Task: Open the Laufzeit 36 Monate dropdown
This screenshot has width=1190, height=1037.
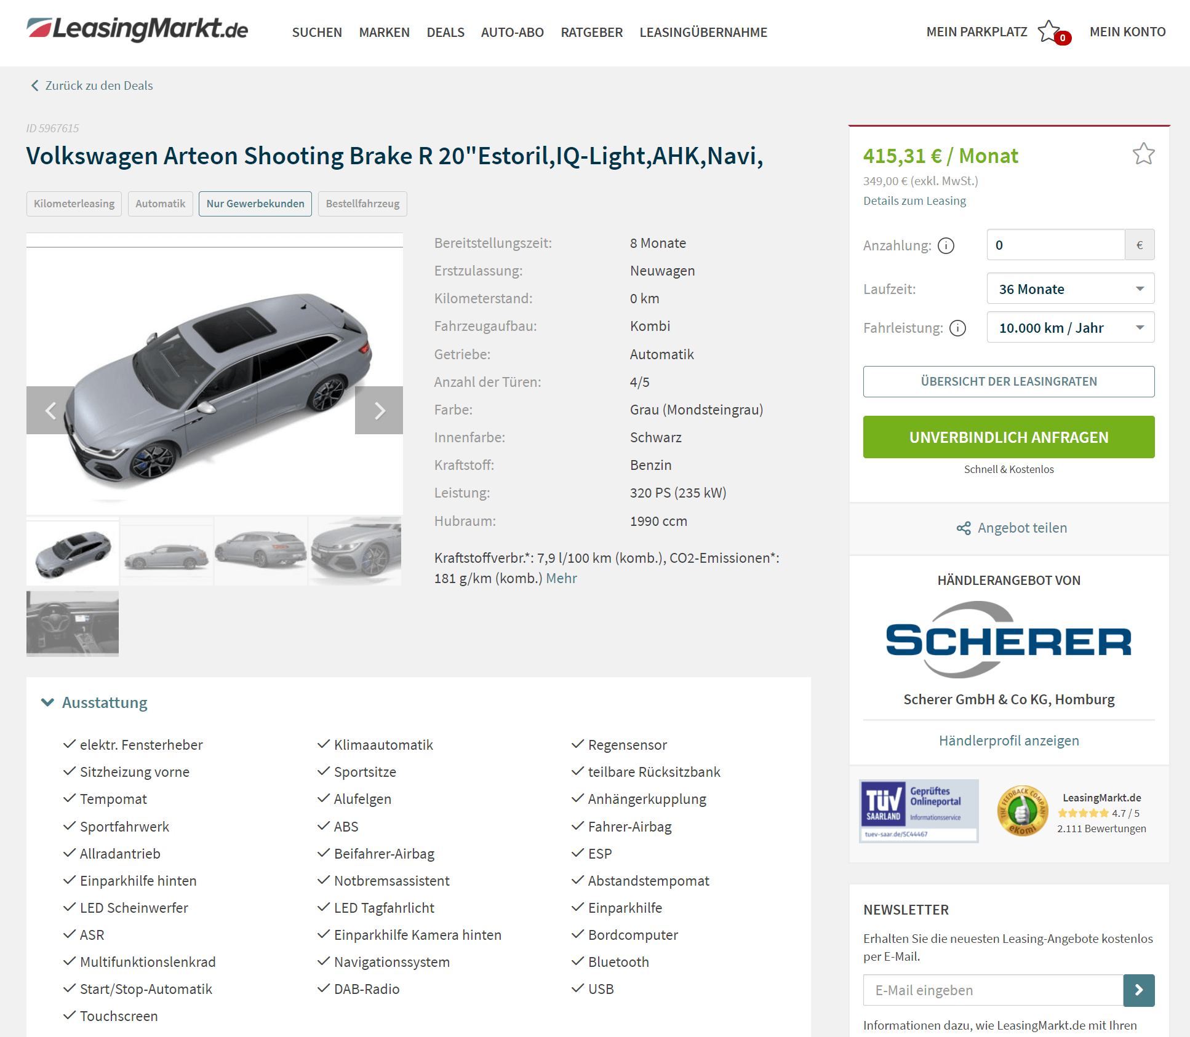Action: (x=1071, y=288)
